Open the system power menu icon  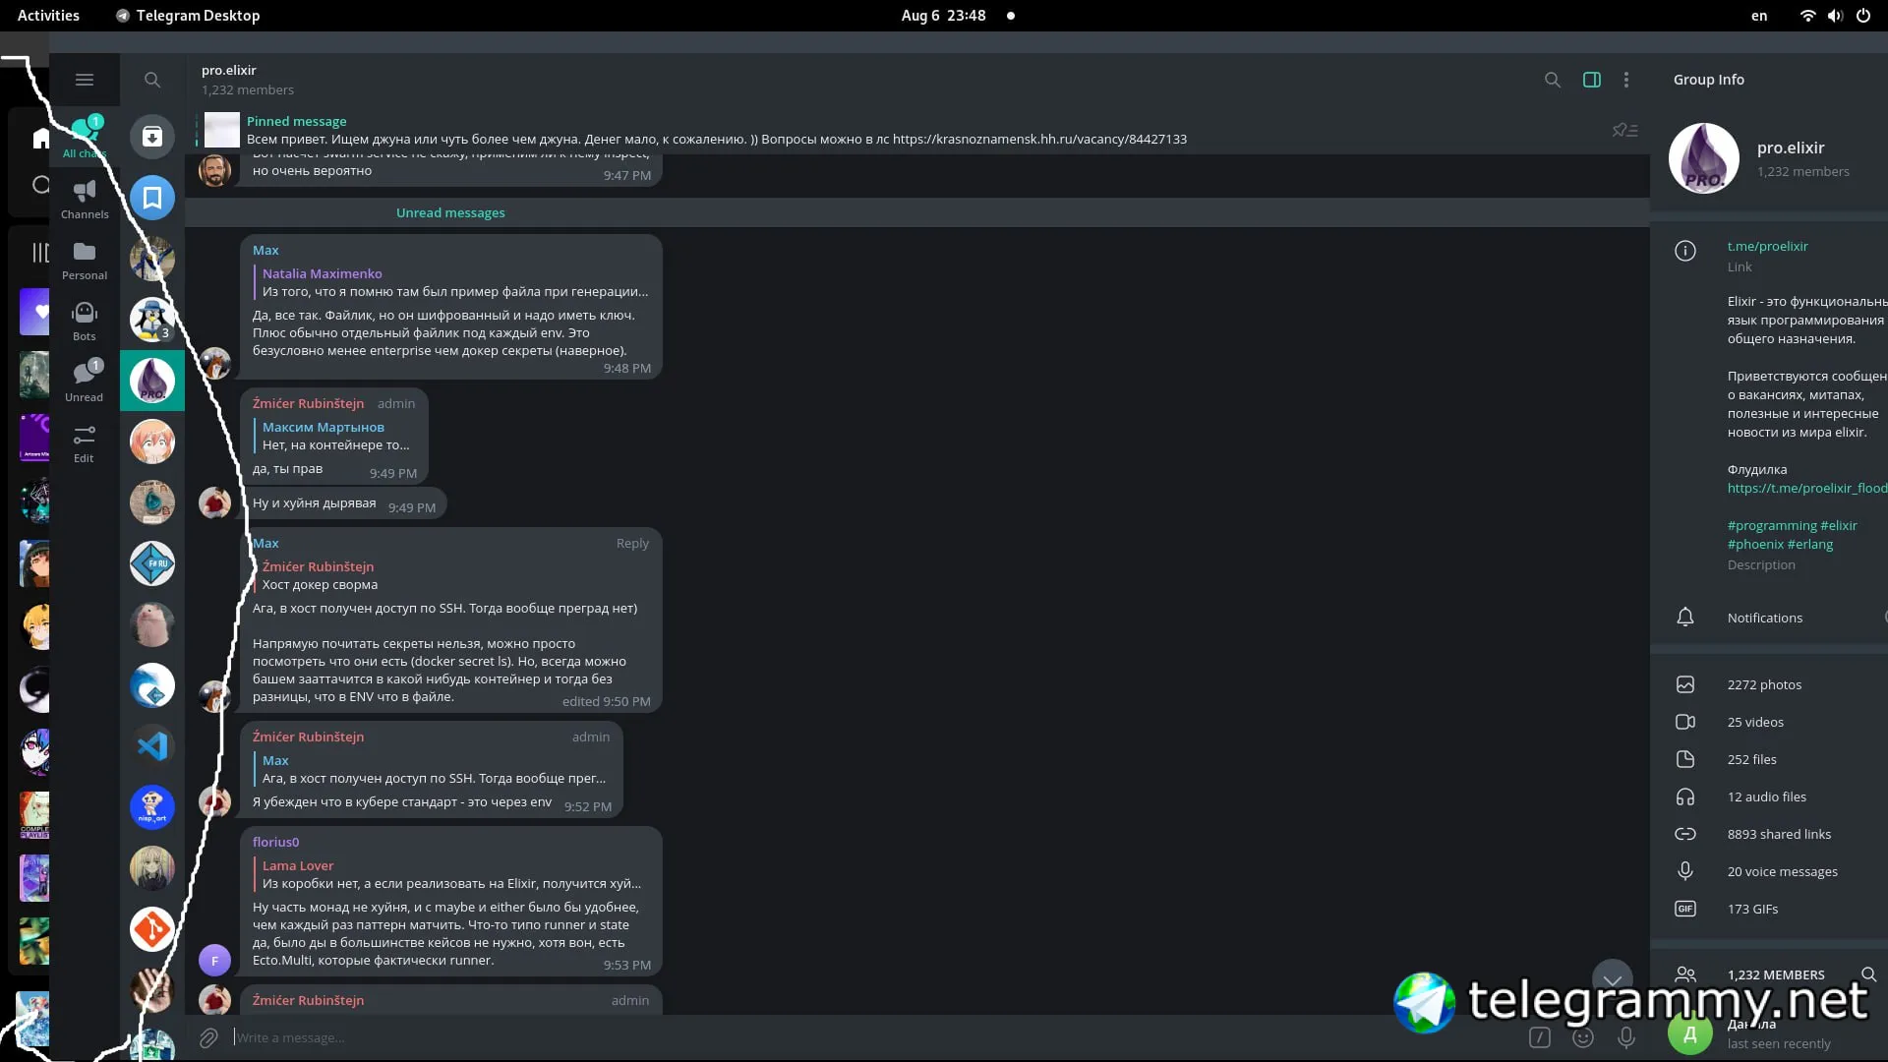1863,16
